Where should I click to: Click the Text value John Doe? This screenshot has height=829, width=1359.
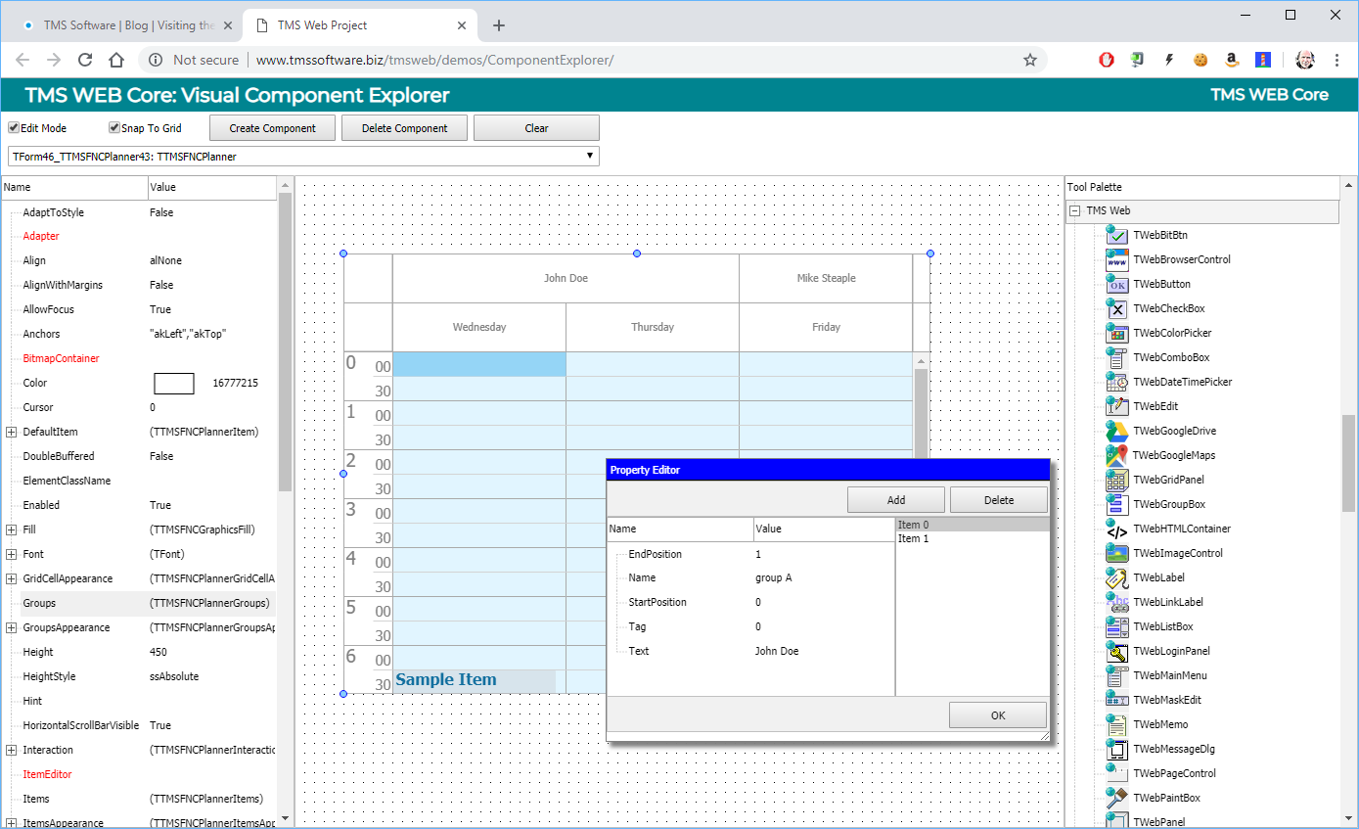(777, 651)
